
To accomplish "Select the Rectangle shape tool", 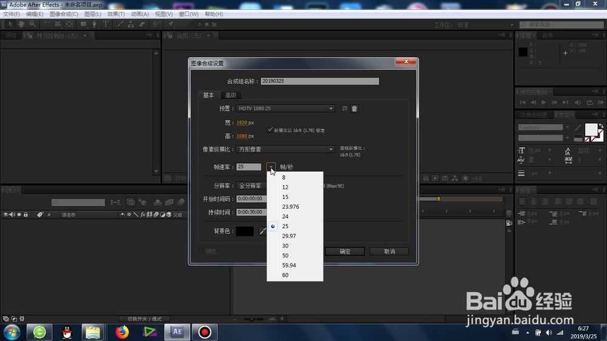I will [83, 24].
